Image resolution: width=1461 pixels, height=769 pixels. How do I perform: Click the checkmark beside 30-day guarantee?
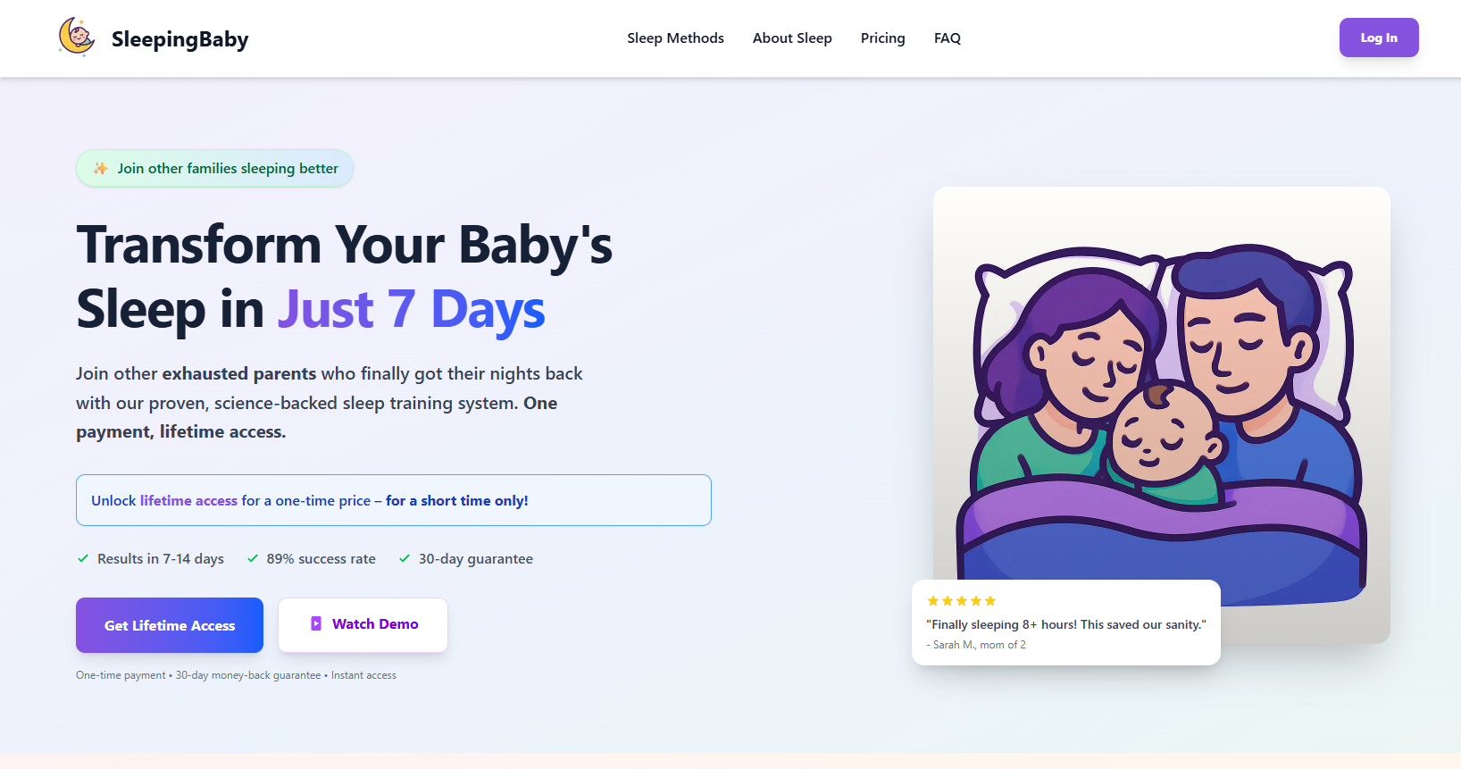pyautogui.click(x=403, y=557)
